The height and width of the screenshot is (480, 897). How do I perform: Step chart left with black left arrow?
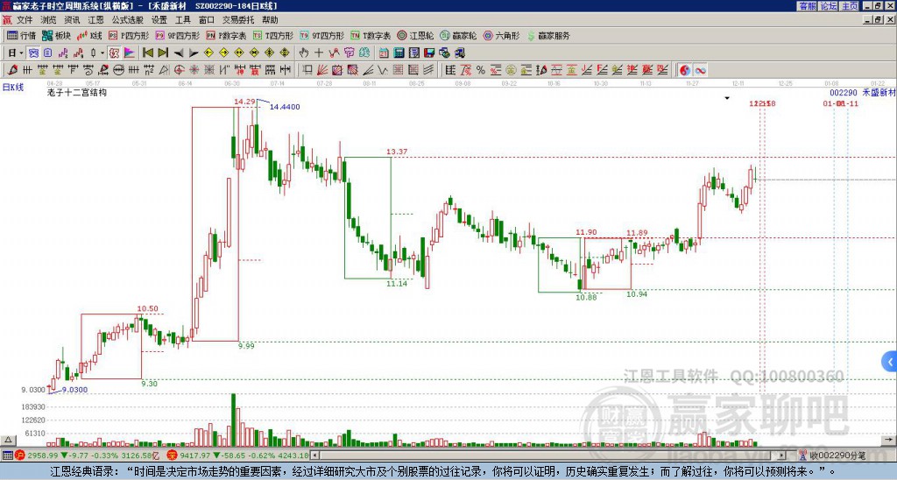179,53
